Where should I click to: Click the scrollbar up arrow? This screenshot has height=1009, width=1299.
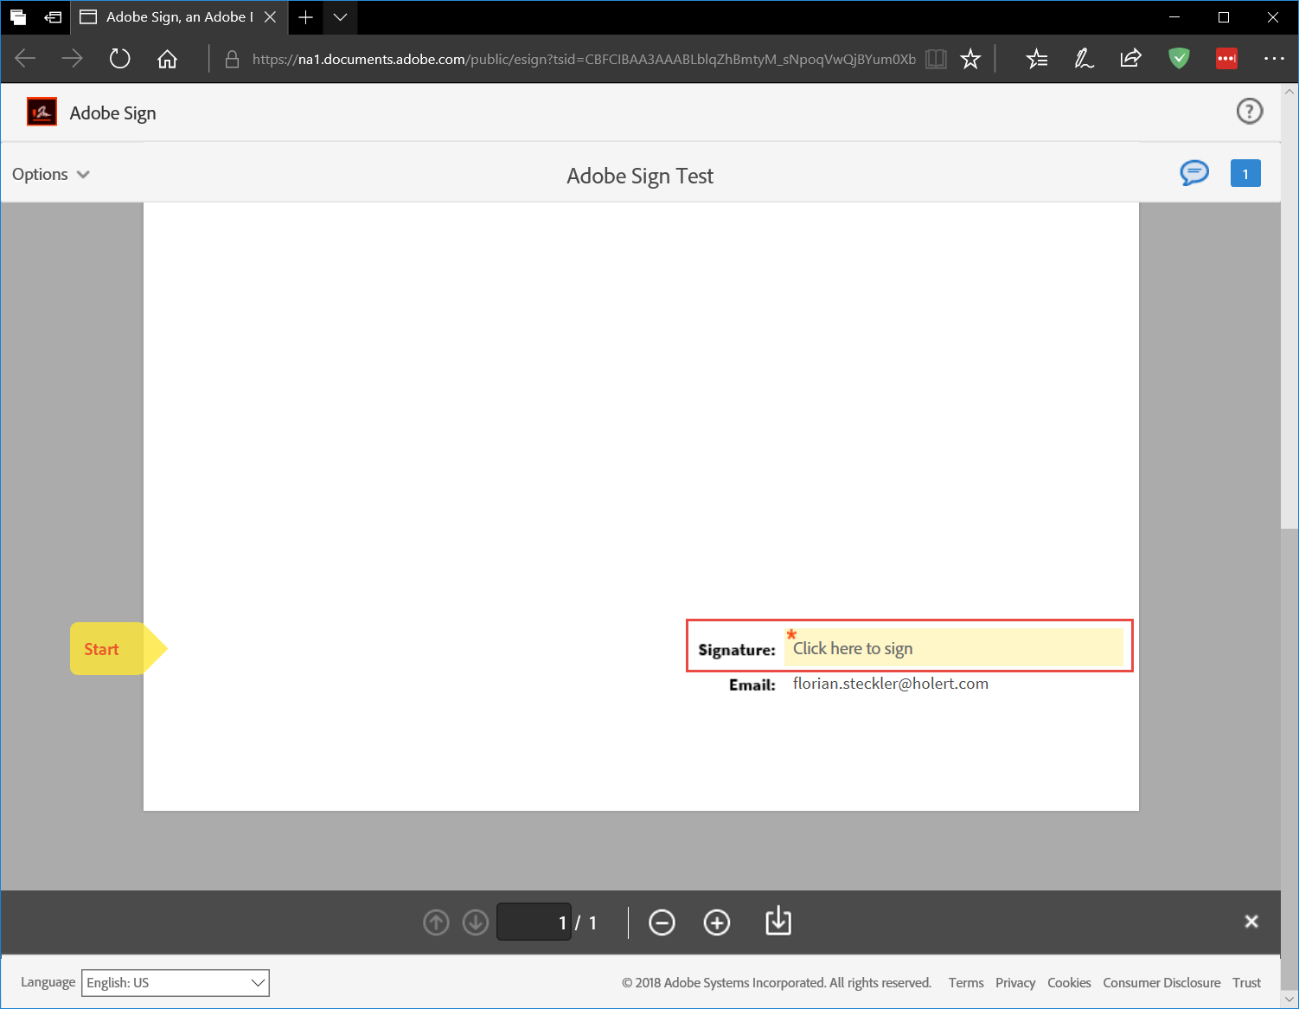click(1289, 91)
